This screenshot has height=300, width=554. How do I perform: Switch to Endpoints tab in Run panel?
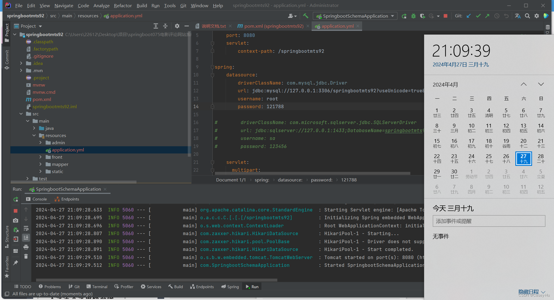67,199
